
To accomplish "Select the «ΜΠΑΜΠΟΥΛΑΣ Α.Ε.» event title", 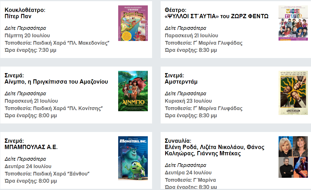I will (31, 147).
